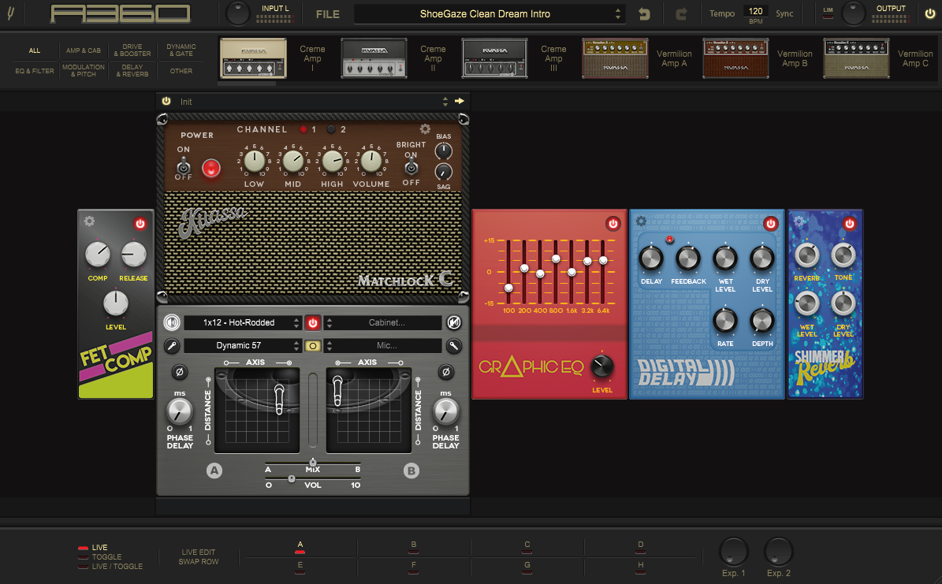Select the DRIVE & BOOSTER category
The width and height of the screenshot is (942, 584).
point(132,50)
